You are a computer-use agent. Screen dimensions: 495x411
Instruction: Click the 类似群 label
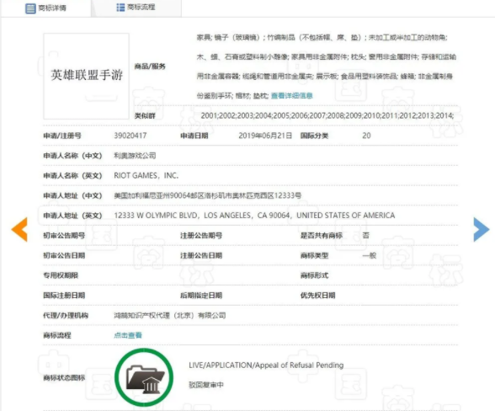pyautogui.click(x=145, y=116)
